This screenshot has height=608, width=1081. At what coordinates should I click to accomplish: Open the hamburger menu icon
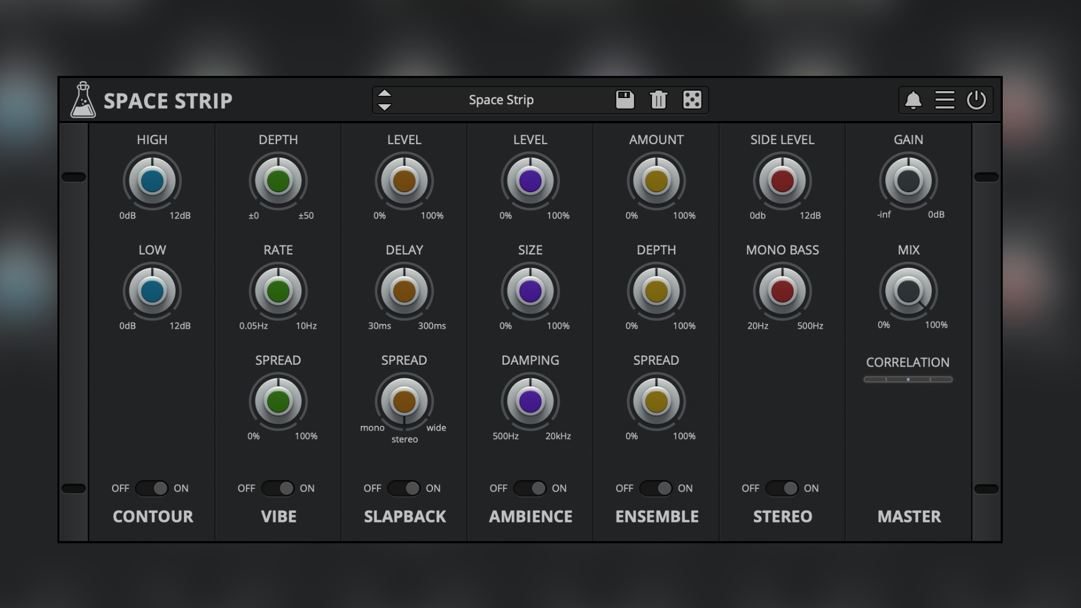945,100
